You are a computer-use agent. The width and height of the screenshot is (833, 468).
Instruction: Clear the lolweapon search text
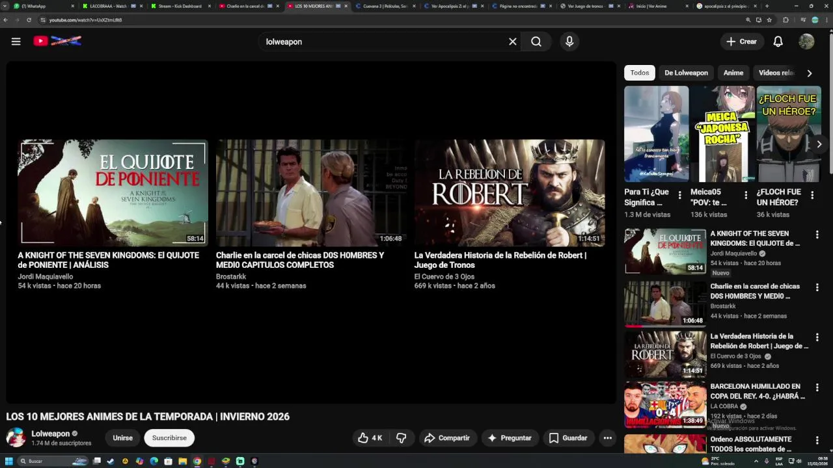(x=513, y=42)
